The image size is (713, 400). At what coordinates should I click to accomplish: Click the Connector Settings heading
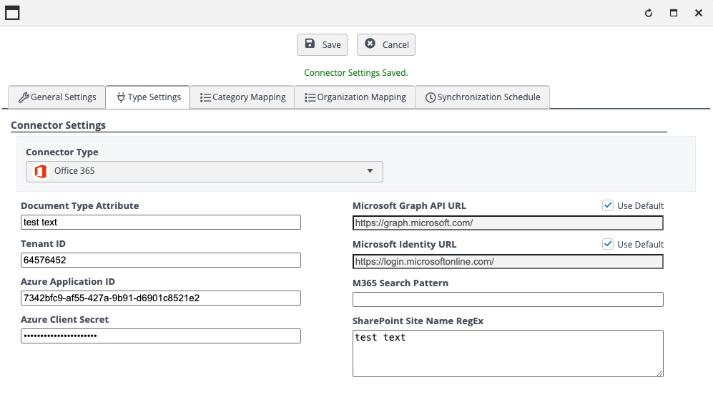[x=58, y=125]
